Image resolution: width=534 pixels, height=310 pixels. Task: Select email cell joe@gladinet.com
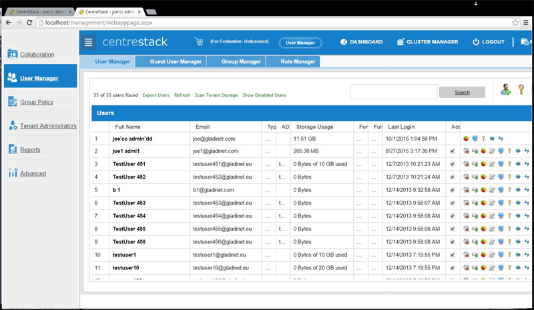(214, 139)
